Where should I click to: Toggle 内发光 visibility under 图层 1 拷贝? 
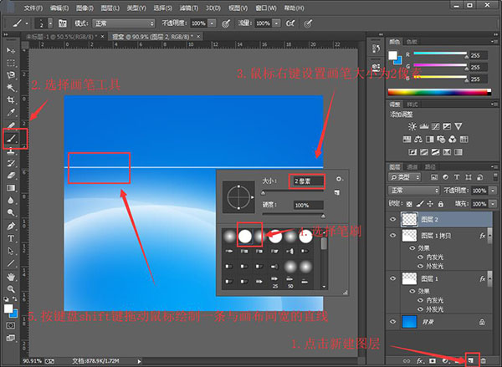click(x=420, y=257)
